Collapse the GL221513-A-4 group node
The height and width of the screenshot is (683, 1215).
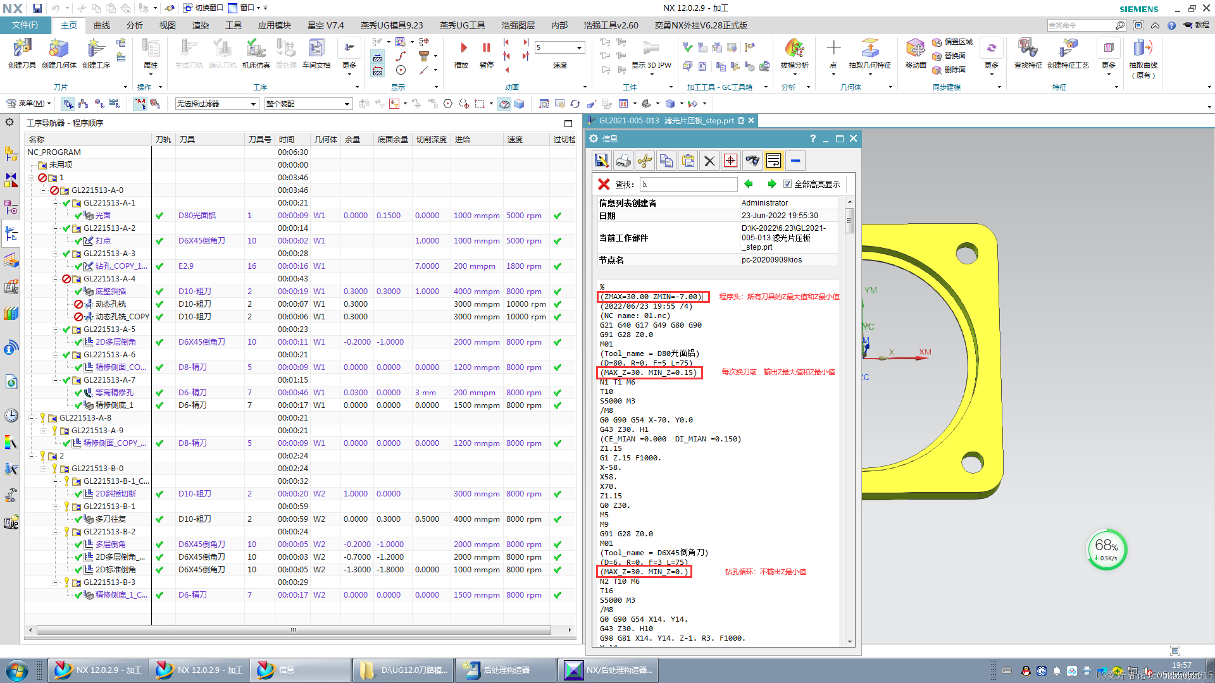(56, 278)
